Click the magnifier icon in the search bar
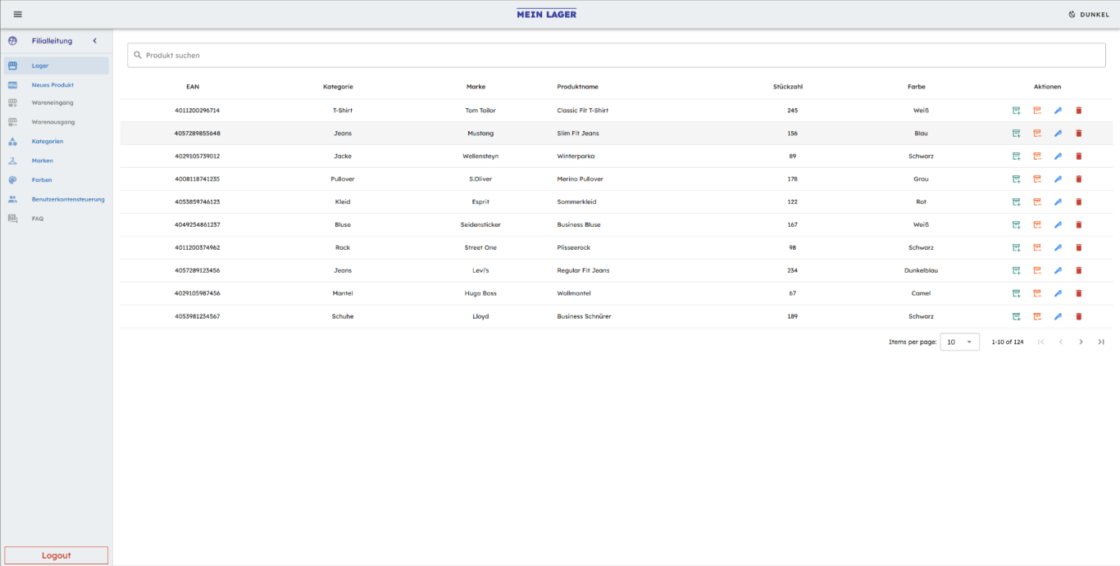 point(136,55)
